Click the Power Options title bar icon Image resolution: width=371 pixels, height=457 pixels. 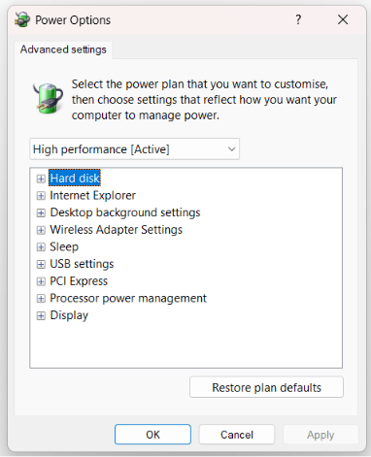22,19
